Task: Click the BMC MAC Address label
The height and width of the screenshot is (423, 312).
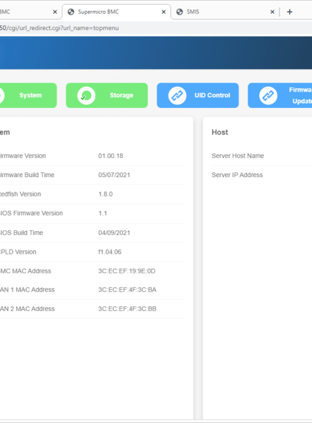Action: 25,271
